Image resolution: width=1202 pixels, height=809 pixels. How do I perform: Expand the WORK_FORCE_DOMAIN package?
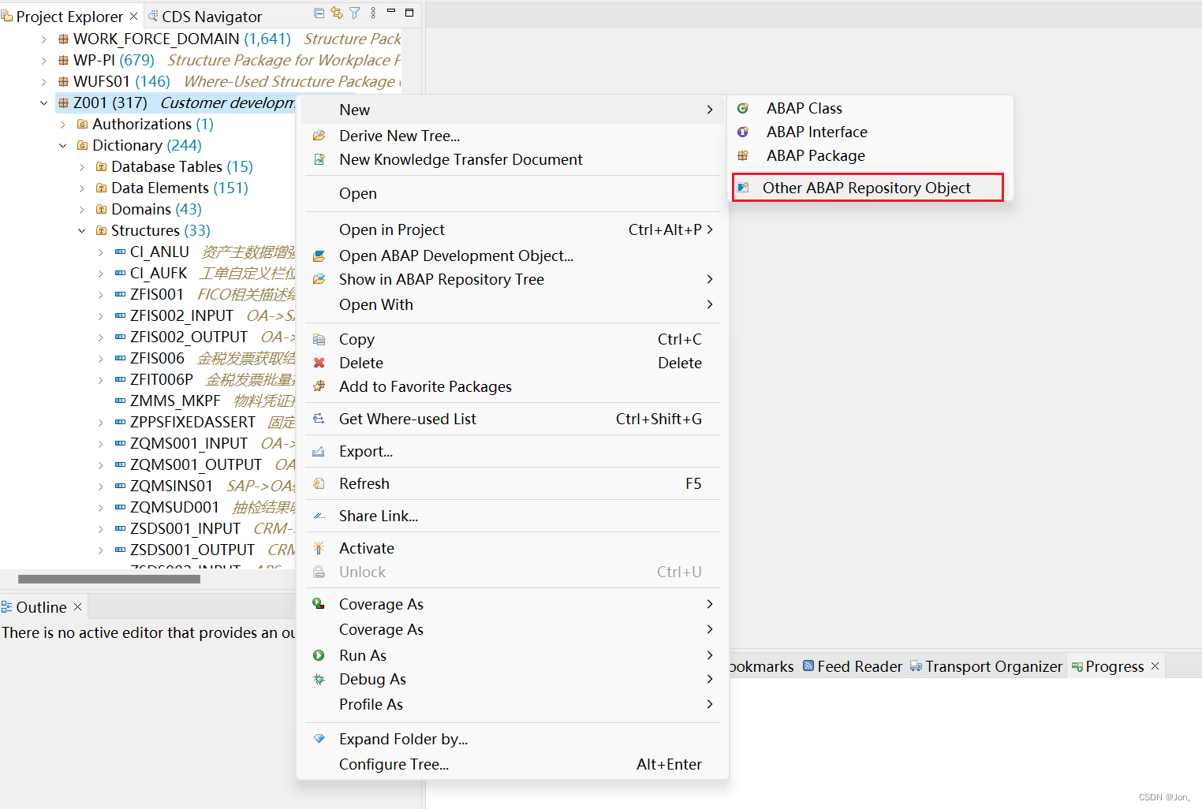44,39
